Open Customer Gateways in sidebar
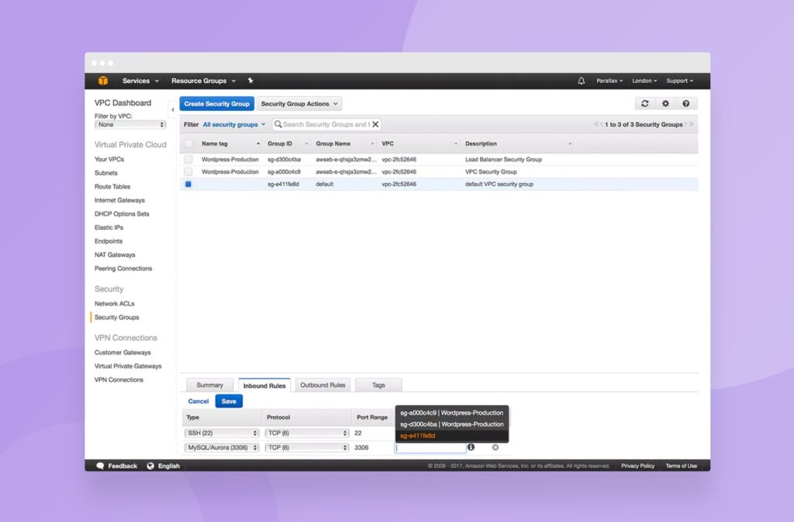This screenshot has height=522, width=794. 123,352
